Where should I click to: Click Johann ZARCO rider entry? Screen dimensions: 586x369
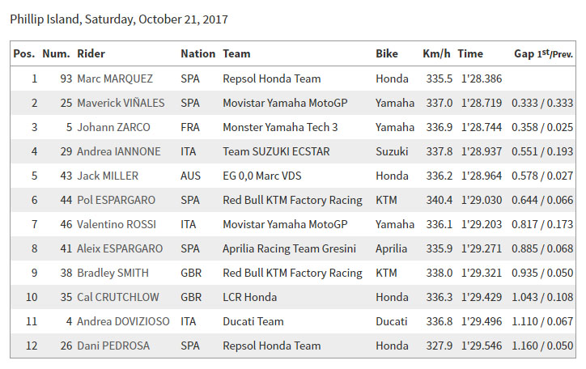113,127
